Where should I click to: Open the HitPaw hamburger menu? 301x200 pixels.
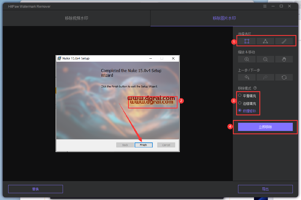coord(265,6)
